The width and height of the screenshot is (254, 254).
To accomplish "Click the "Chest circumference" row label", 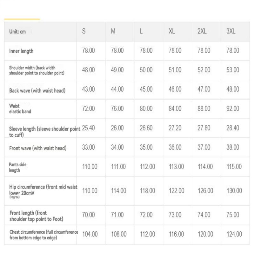I will pos(43,235).
